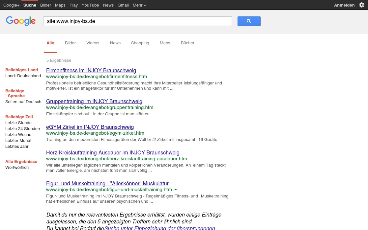
Task: Click the Anmelden button
Action: click(344, 5)
